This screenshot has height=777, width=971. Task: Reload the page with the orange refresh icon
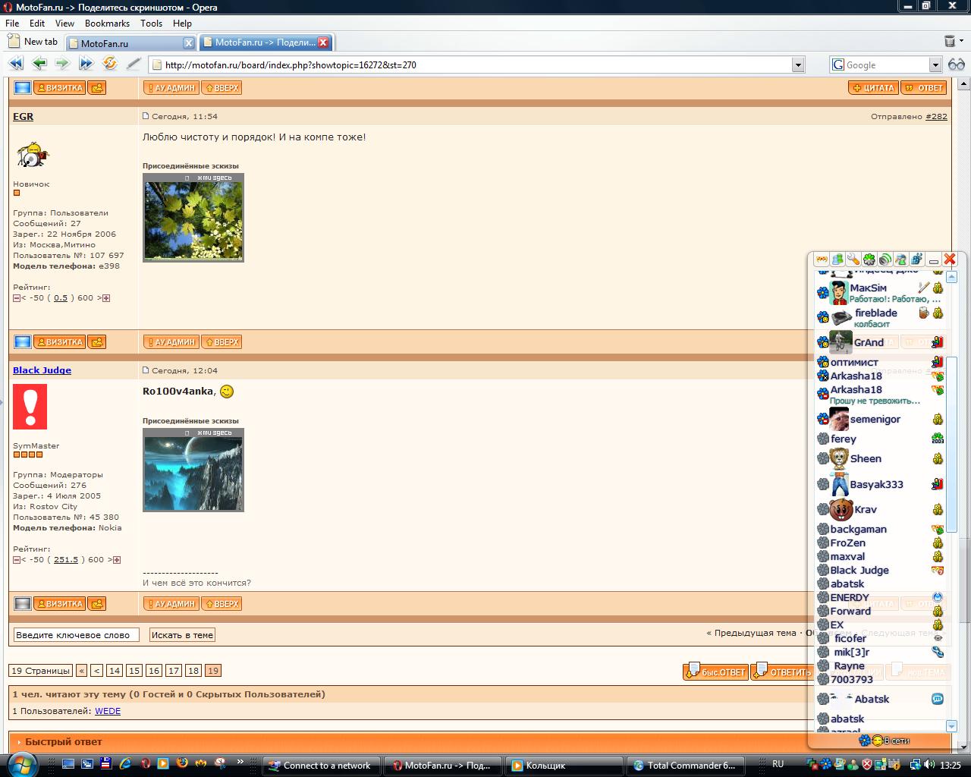(x=110, y=64)
